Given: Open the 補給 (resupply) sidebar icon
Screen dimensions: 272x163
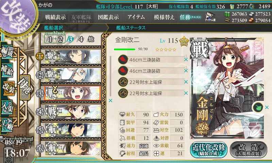Looking at the screenshot, I should (7, 70).
